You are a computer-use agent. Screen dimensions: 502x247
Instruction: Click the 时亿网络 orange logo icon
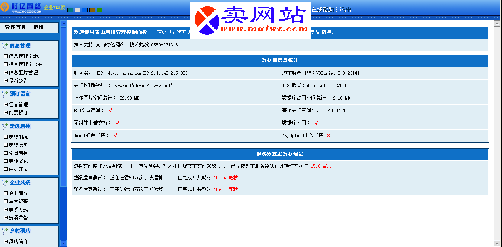coord(6,7)
